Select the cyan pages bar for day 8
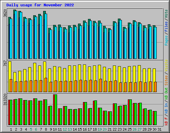The height and width of the screenshot is (133, 170). point(46,36)
